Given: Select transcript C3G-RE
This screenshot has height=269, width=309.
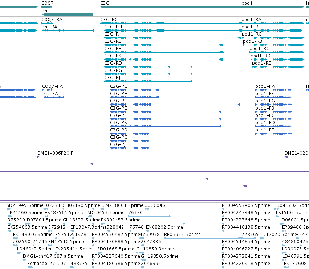Looking at the screenshot, I should [113, 41].
